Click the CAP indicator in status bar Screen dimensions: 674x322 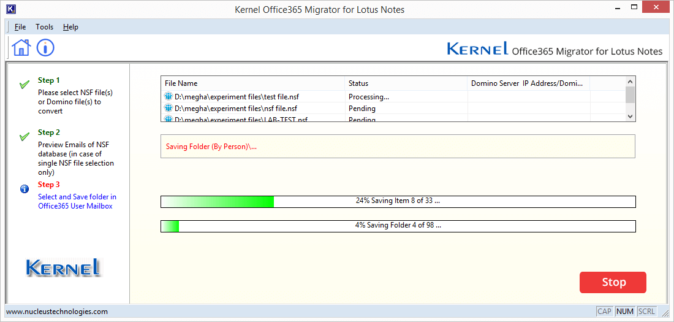tap(604, 311)
